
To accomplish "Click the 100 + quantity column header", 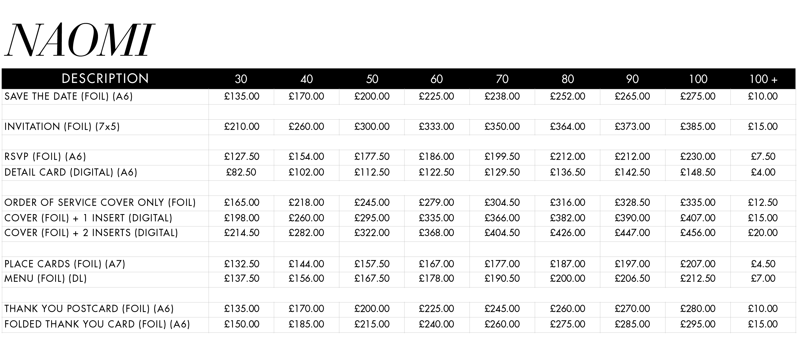I will (763, 79).
